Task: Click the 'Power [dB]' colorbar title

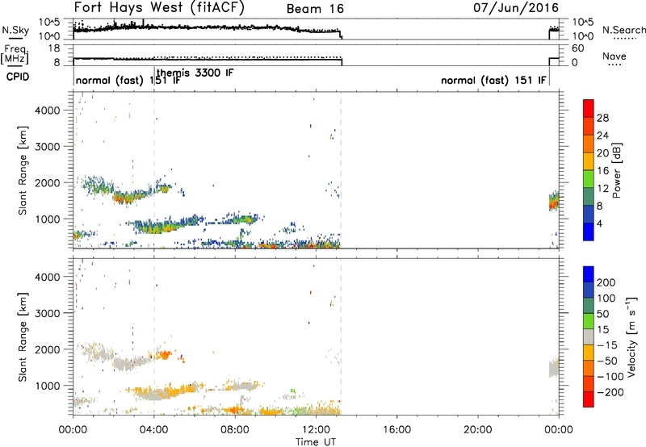Action: click(617, 170)
